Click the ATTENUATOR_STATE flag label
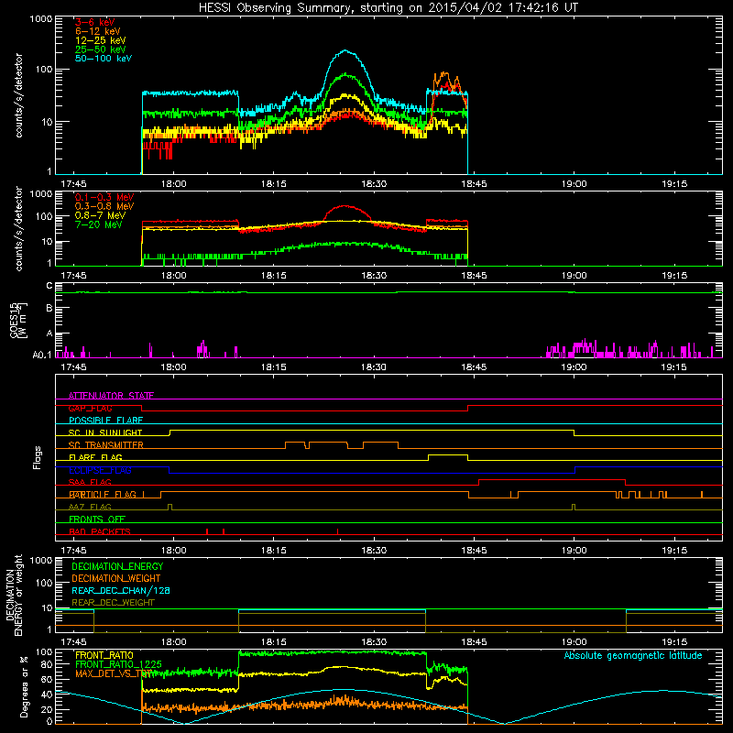Image resolution: width=733 pixels, height=733 pixels. 111,396
